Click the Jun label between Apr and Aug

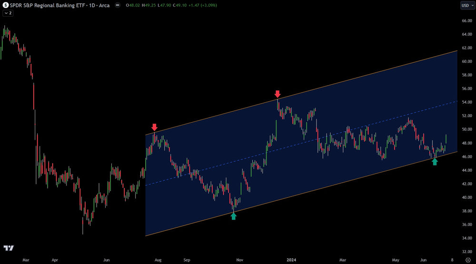click(106, 260)
